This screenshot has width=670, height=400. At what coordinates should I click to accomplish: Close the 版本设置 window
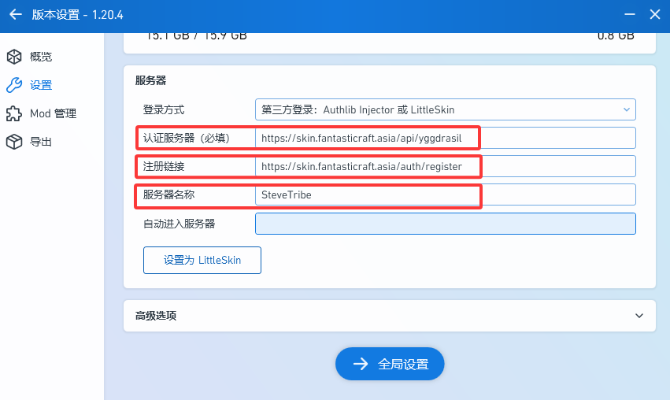click(654, 15)
